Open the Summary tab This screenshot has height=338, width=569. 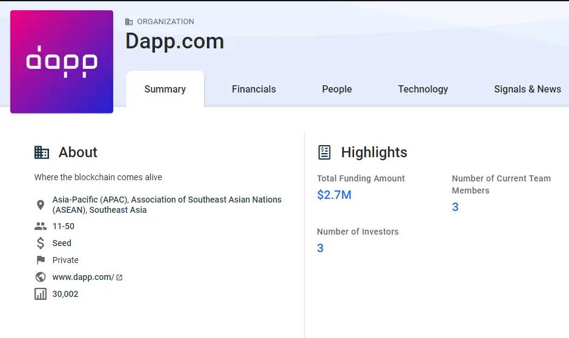pos(165,89)
